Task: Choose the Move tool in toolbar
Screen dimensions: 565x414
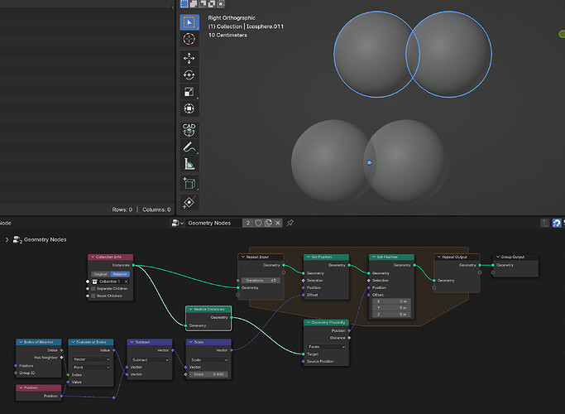Action: (x=189, y=59)
